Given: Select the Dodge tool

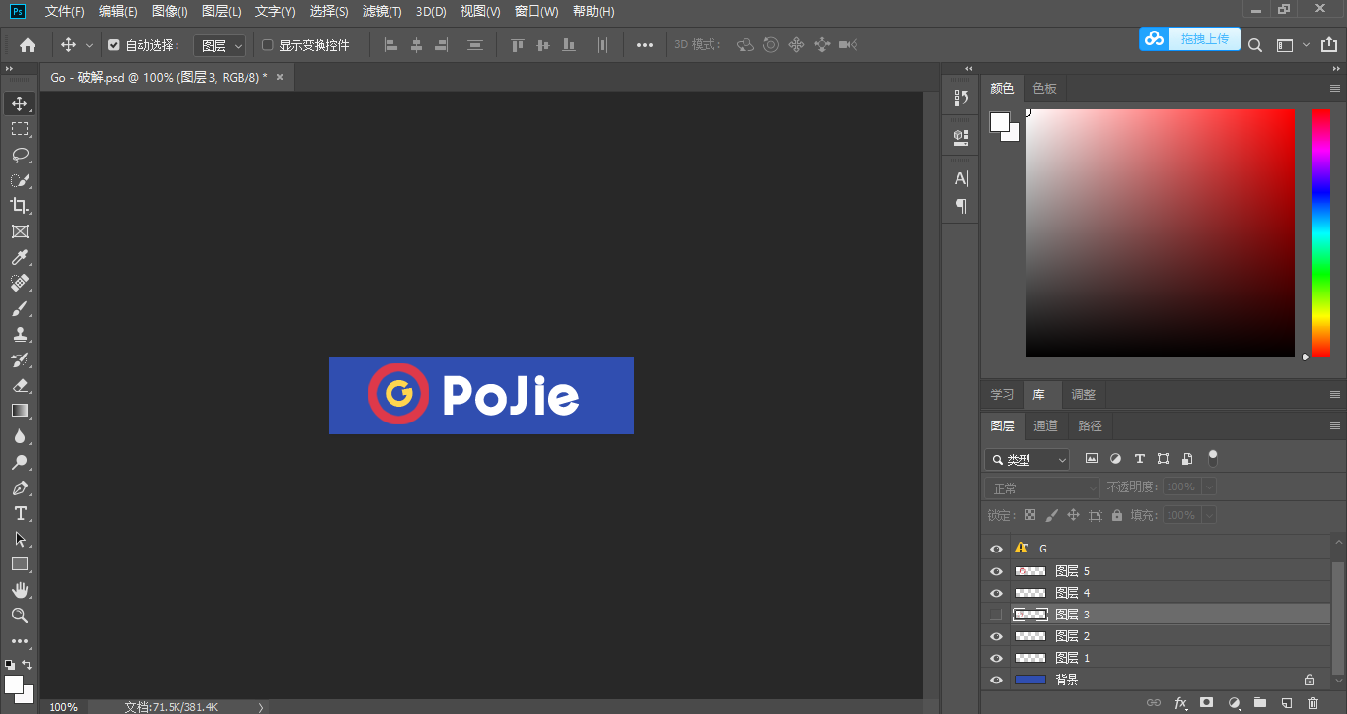Looking at the screenshot, I should coord(20,462).
